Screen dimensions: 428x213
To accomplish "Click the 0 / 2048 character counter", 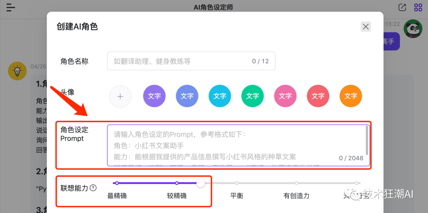I will [351, 158].
